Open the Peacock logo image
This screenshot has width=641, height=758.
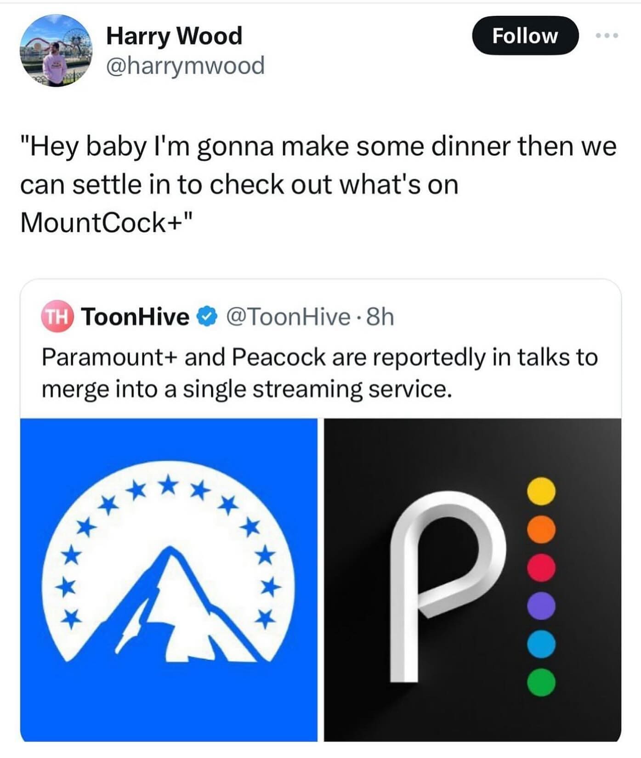(472, 579)
